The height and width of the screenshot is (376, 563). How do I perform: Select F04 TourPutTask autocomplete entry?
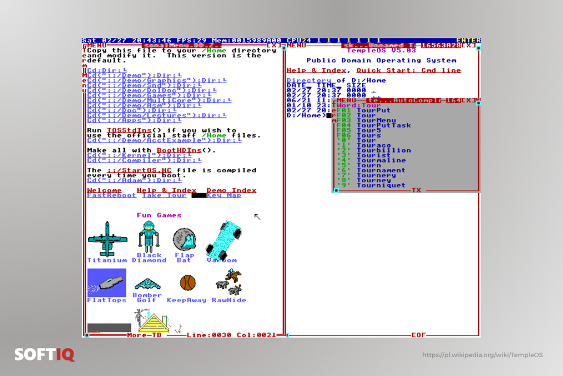point(374,126)
